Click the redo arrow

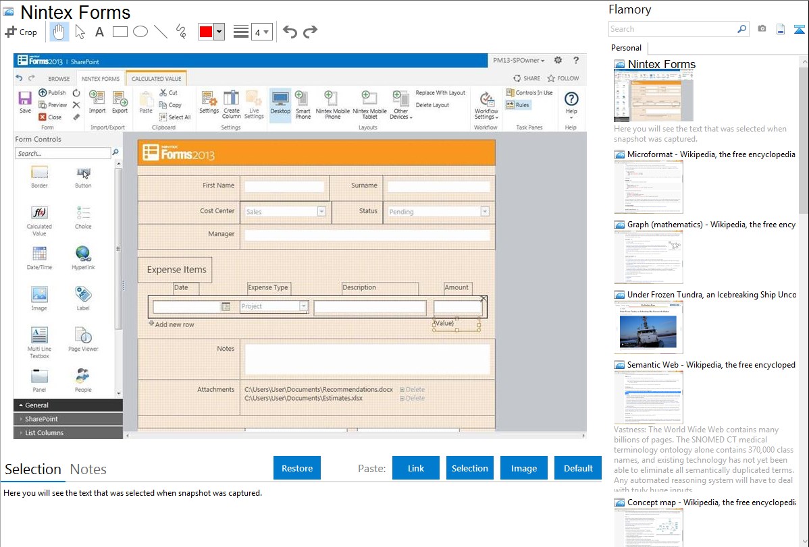pos(310,32)
